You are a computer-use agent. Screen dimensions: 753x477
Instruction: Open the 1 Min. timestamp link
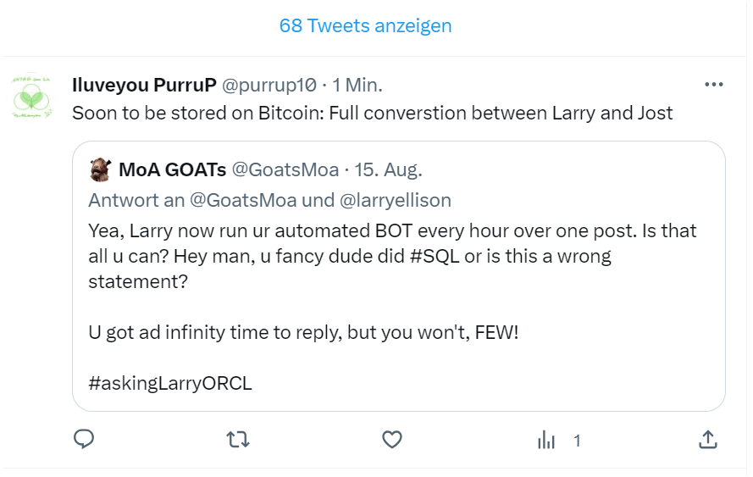[357, 86]
